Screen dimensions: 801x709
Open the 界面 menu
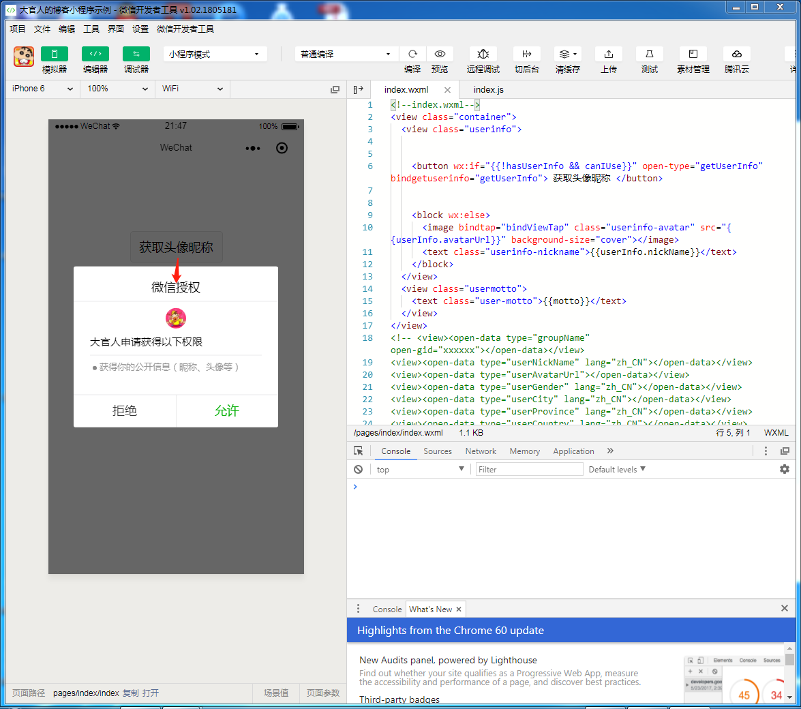(115, 29)
